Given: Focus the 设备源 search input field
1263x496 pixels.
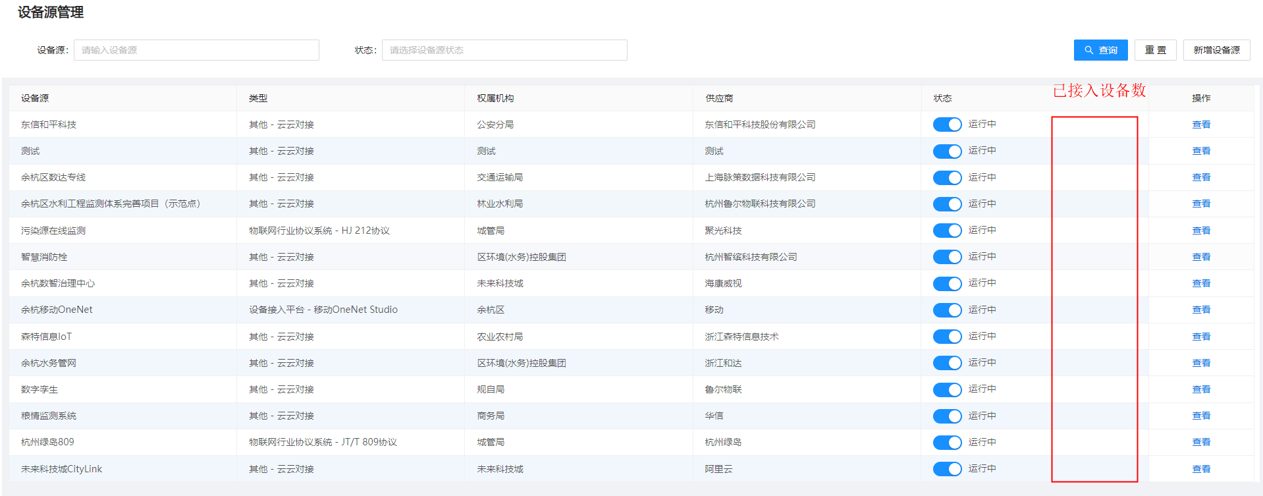Looking at the screenshot, I should click(x=196, y=50).
